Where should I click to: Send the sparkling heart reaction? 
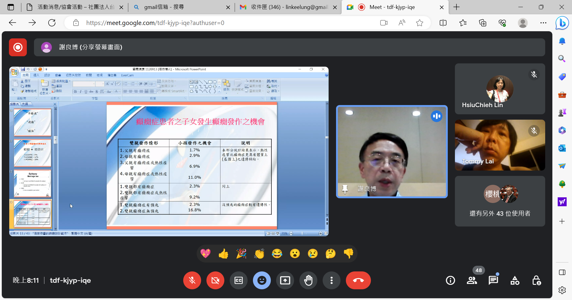pyautogui.click(x=206, y=254)
